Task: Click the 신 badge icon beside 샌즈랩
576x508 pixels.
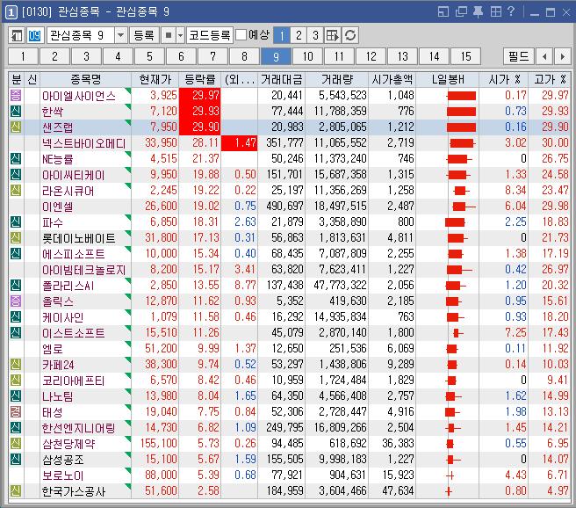Action: pyautogui.click(x=16, y=127)
